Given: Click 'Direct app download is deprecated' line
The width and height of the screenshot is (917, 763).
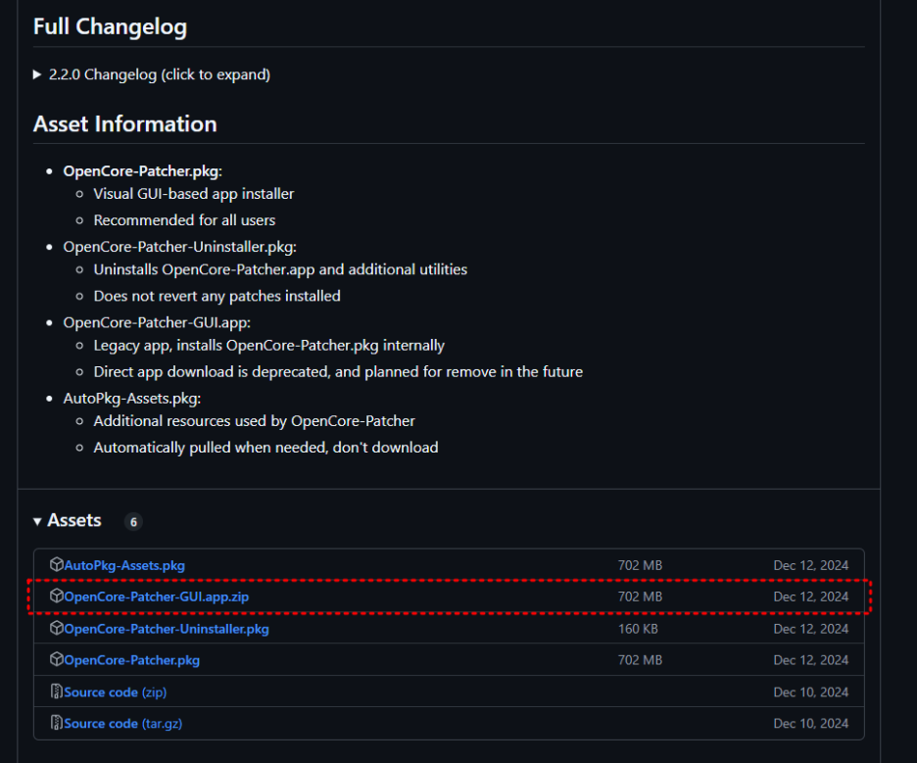Looking at the screenshot, I should [338, 372].
